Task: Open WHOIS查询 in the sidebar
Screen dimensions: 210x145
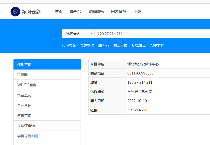Action: [47, 85]
